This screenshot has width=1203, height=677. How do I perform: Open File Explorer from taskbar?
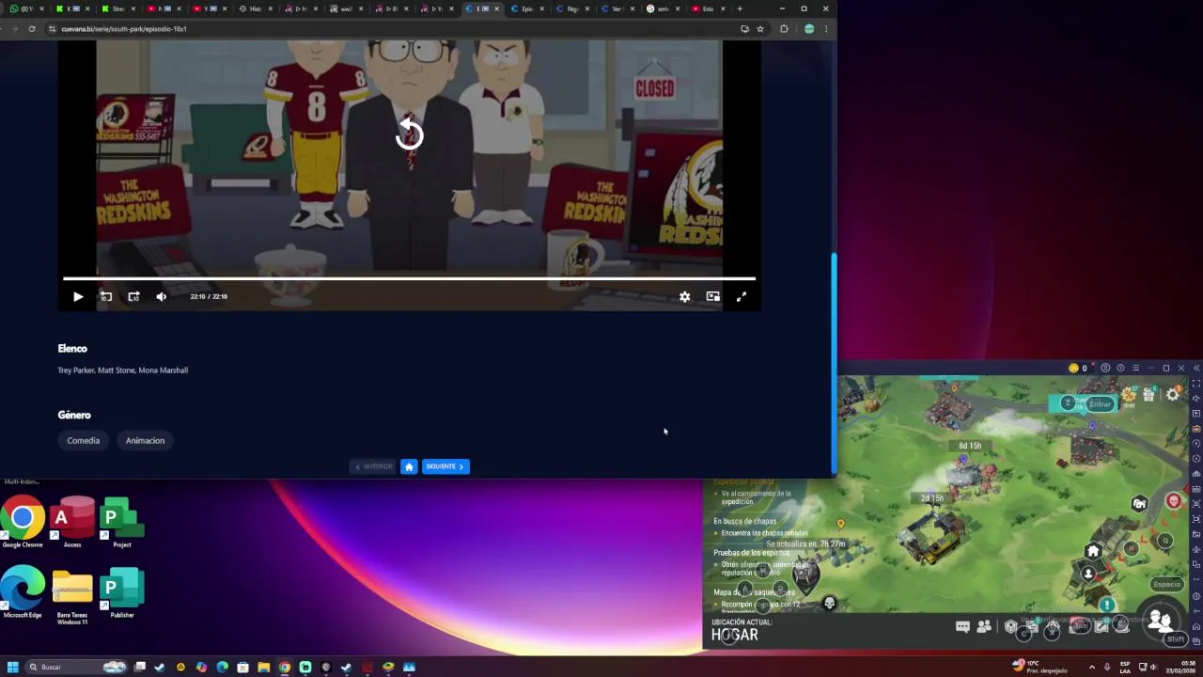264,667
